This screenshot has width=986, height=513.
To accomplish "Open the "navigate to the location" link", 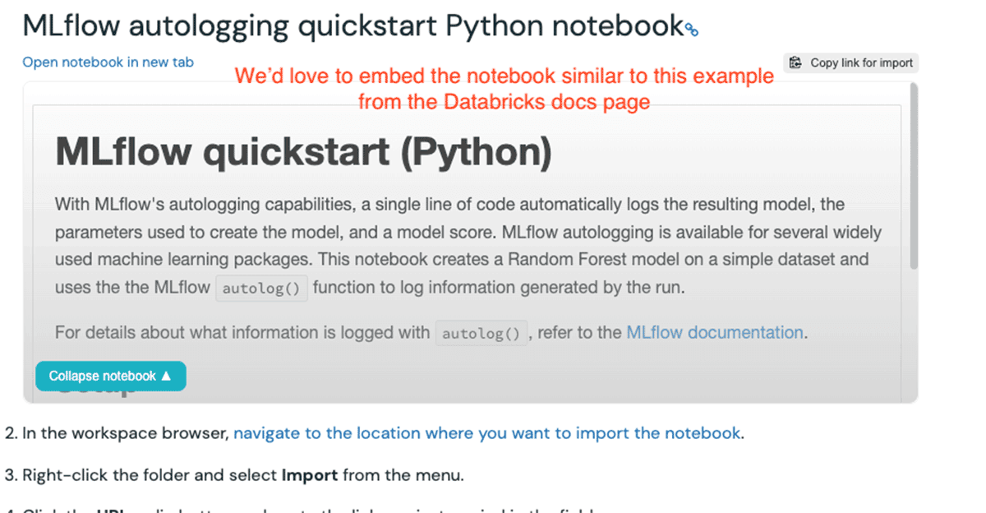I will [488, 432].
